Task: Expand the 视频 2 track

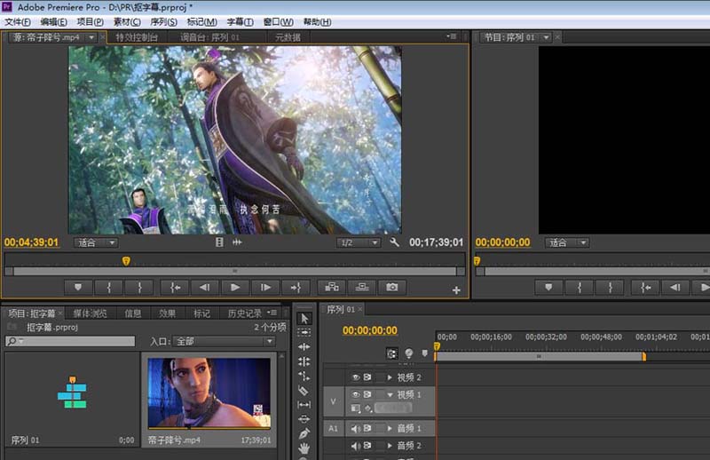Action: [x=390, y=377]
